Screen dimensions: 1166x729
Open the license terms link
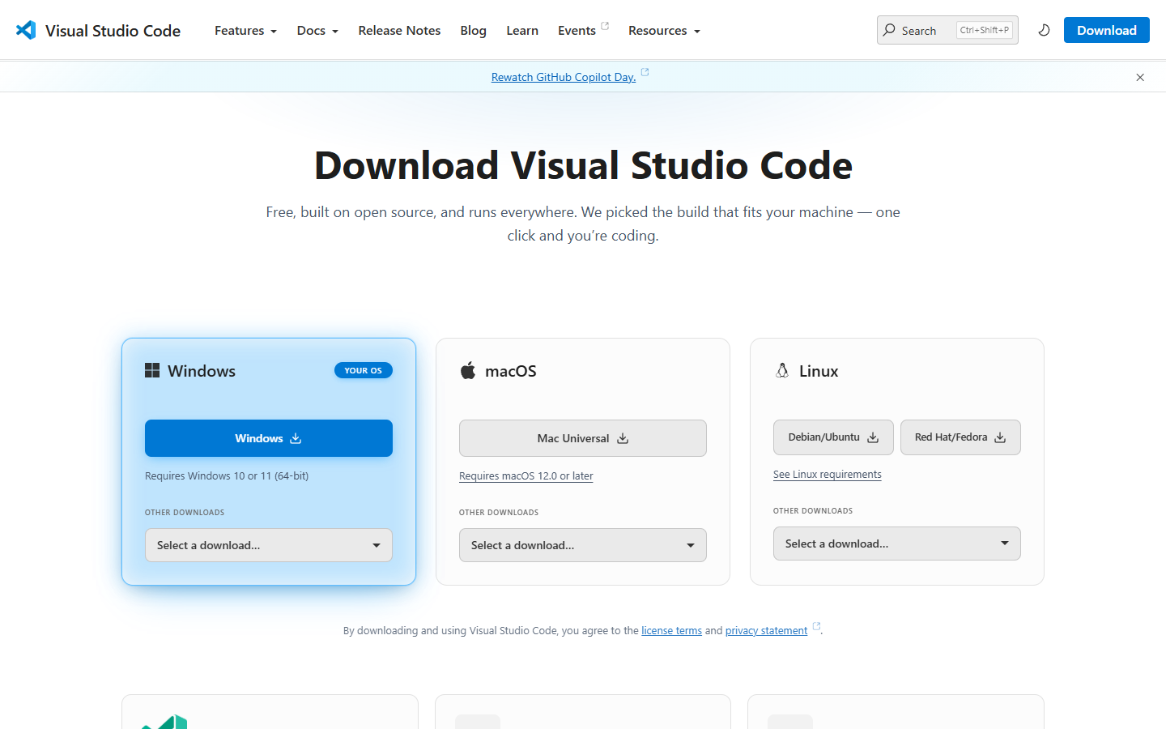(x=672, y=630)
